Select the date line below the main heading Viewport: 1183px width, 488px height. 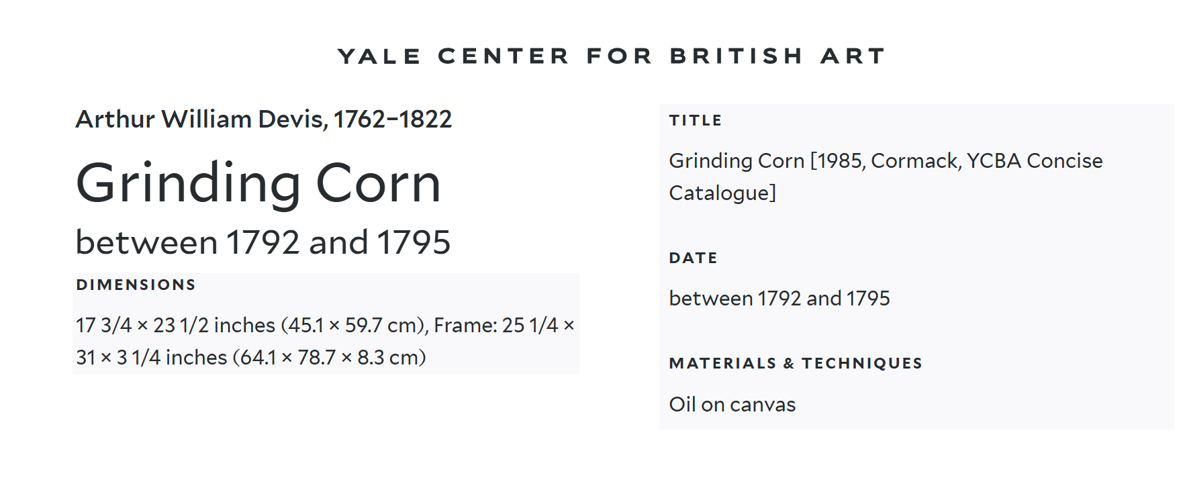[263, 242]
